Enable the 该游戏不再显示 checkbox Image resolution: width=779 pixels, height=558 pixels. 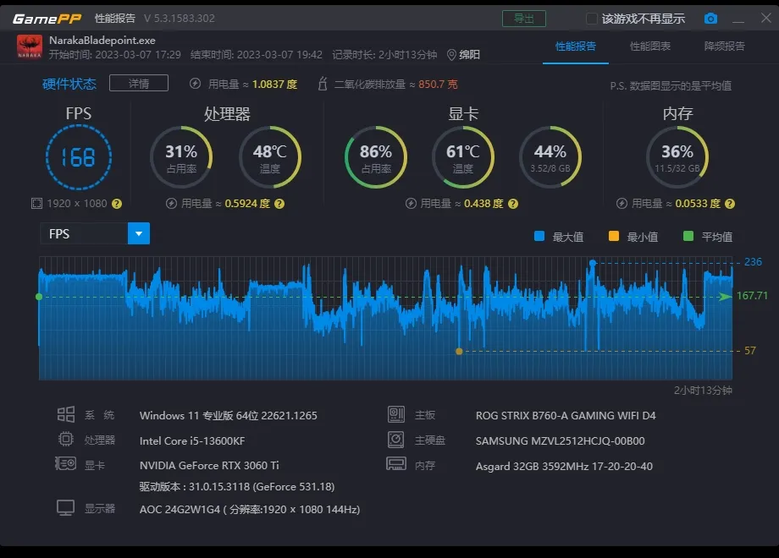[x=592, y=19]
